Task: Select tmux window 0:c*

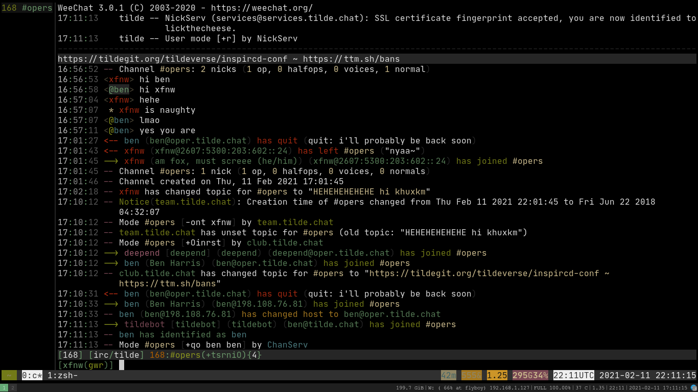Action: 32,376
